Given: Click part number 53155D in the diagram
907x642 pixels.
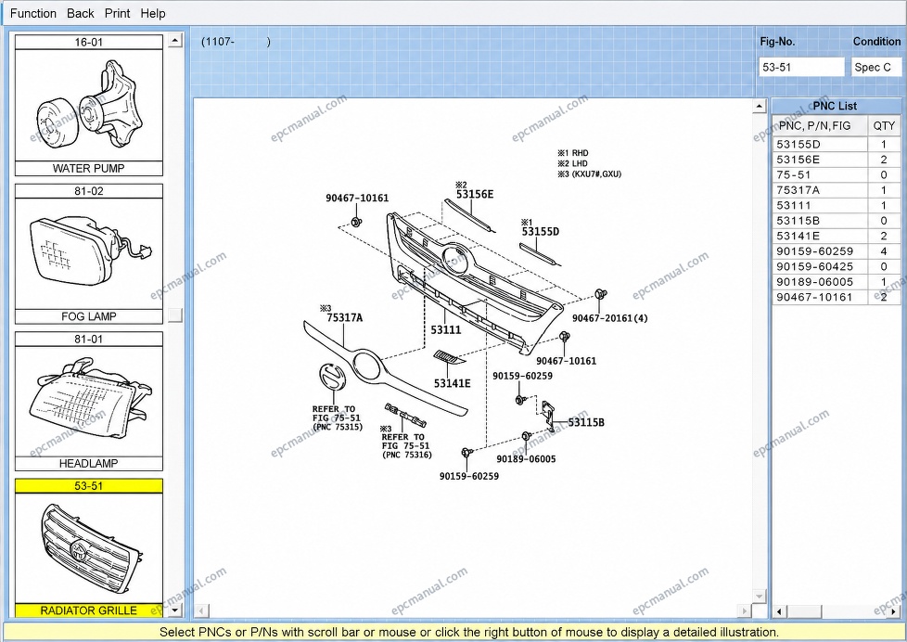Looking at the screenshot, I should pyautogui.click(x=541, y=232).
